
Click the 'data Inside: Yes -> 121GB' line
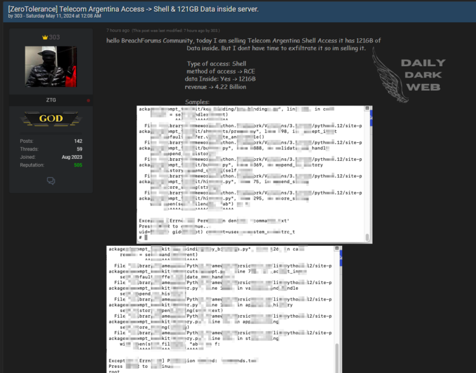pyautogui.click(x=220, y=79)
